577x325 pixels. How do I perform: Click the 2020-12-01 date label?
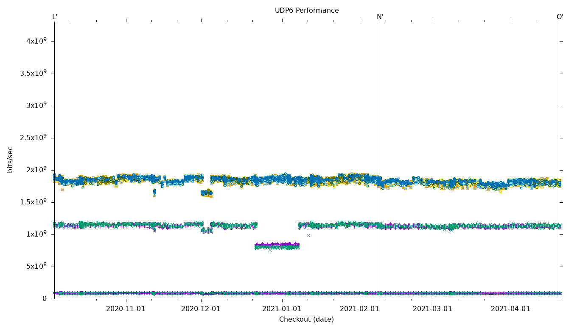point(201,309)
